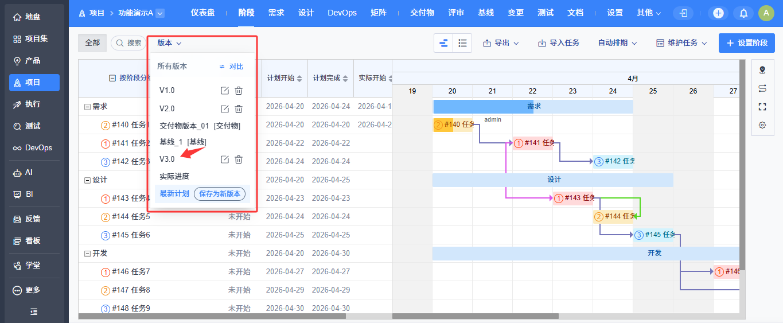Switch to list view
This screenshot has height=323, width=783.
(462, 43)
